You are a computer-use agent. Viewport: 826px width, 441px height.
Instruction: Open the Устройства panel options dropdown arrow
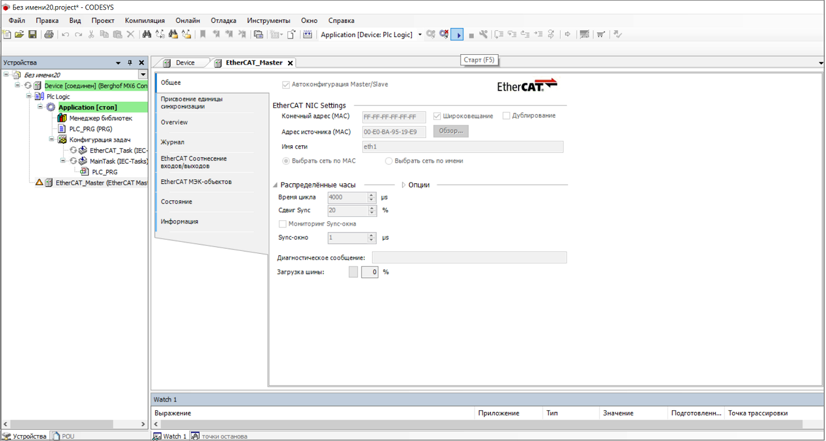(x=118, y=63)
